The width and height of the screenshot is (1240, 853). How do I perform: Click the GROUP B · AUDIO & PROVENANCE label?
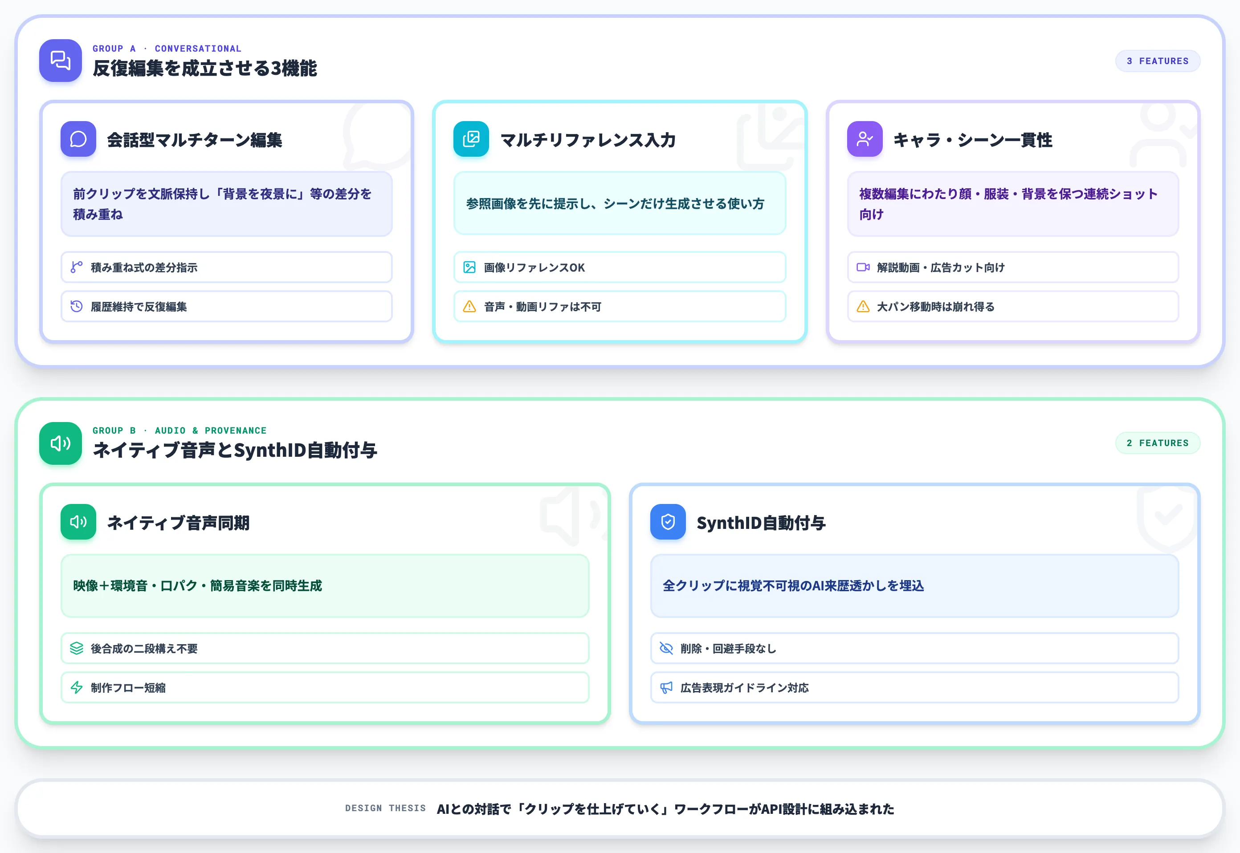pyautogui.click(x=179, y=431)
